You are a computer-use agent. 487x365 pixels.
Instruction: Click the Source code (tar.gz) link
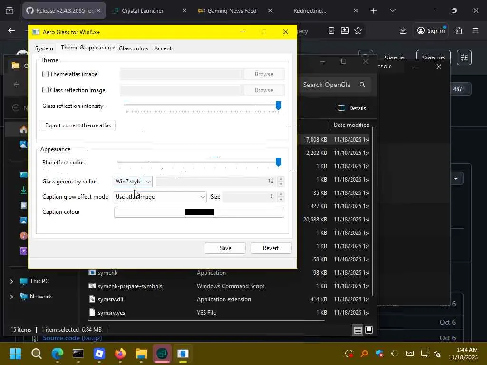coord(72,338)
